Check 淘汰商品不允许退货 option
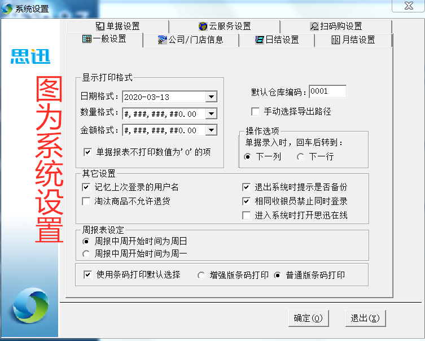The width and height of the screenshot is (425, 341). pos(86,201)
